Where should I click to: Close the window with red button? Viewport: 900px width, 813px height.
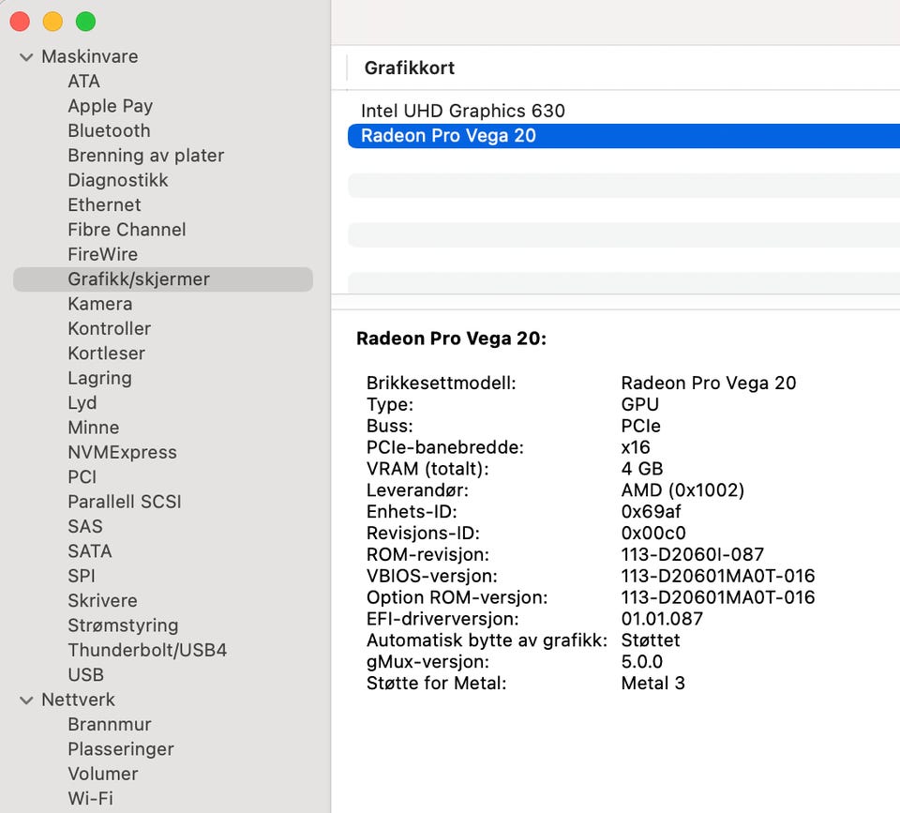pyautogui.click(x=20, y=22)
